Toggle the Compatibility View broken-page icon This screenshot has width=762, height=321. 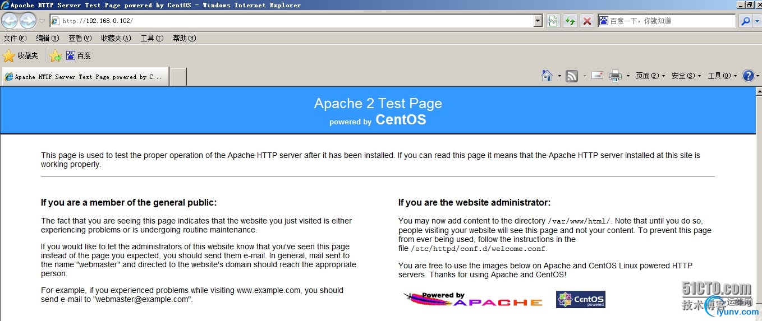pyautogui.click(x=553, y=21)
